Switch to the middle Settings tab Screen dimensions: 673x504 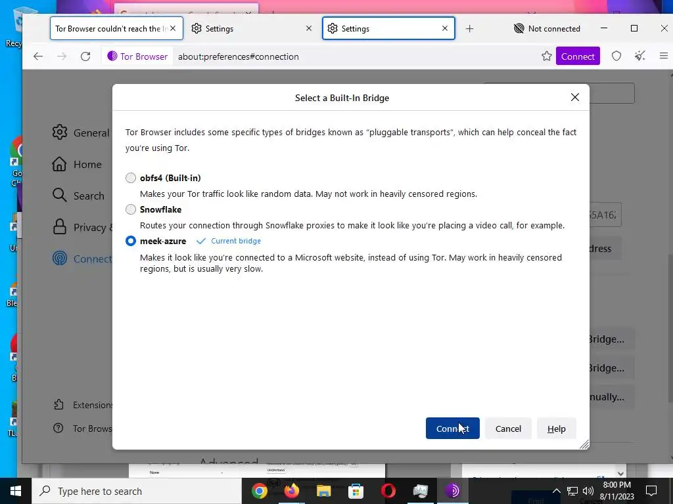[252, 28]
